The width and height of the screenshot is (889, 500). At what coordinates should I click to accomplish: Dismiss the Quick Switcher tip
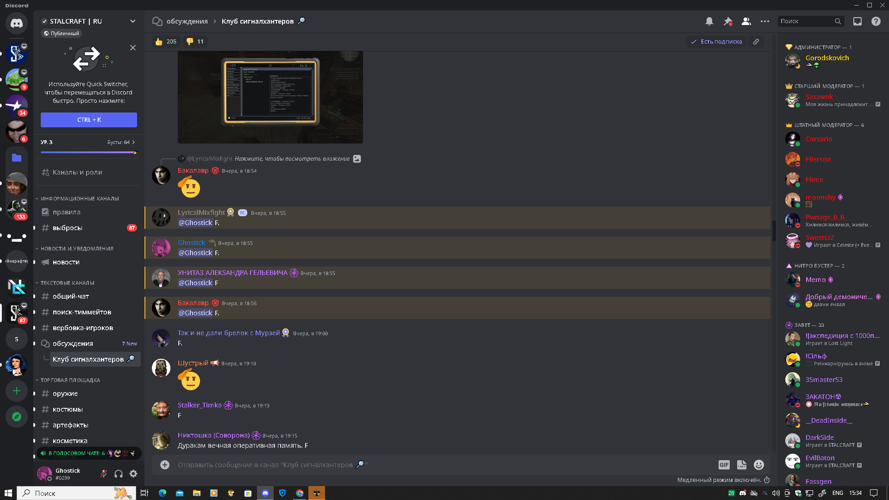pyautogui.click(x=133, y=48)
